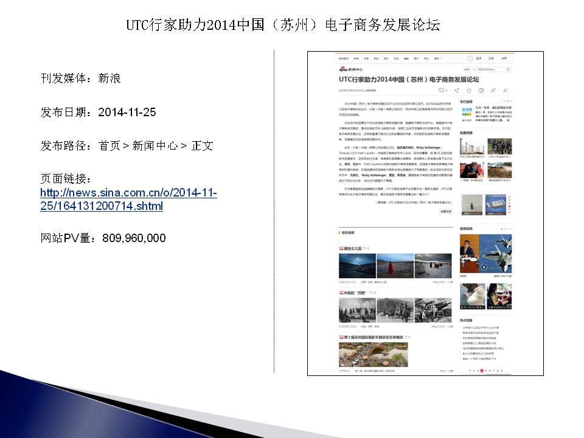Open the comment bubble icon under article title
The width and height of the screenshot is (584, 438).
[x=442, y=90]
